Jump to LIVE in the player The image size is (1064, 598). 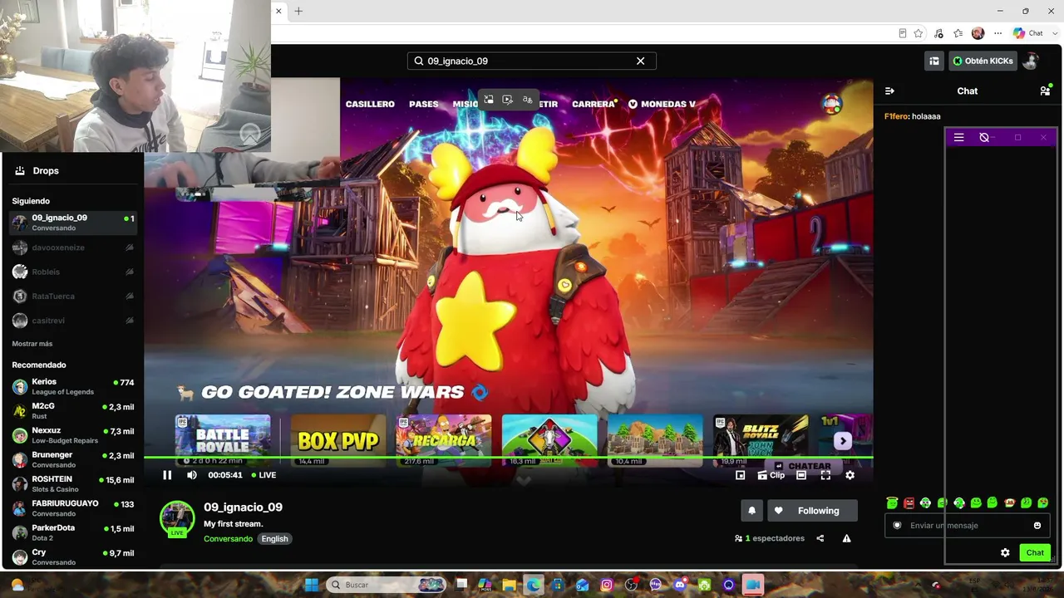(x=263, y=475)
